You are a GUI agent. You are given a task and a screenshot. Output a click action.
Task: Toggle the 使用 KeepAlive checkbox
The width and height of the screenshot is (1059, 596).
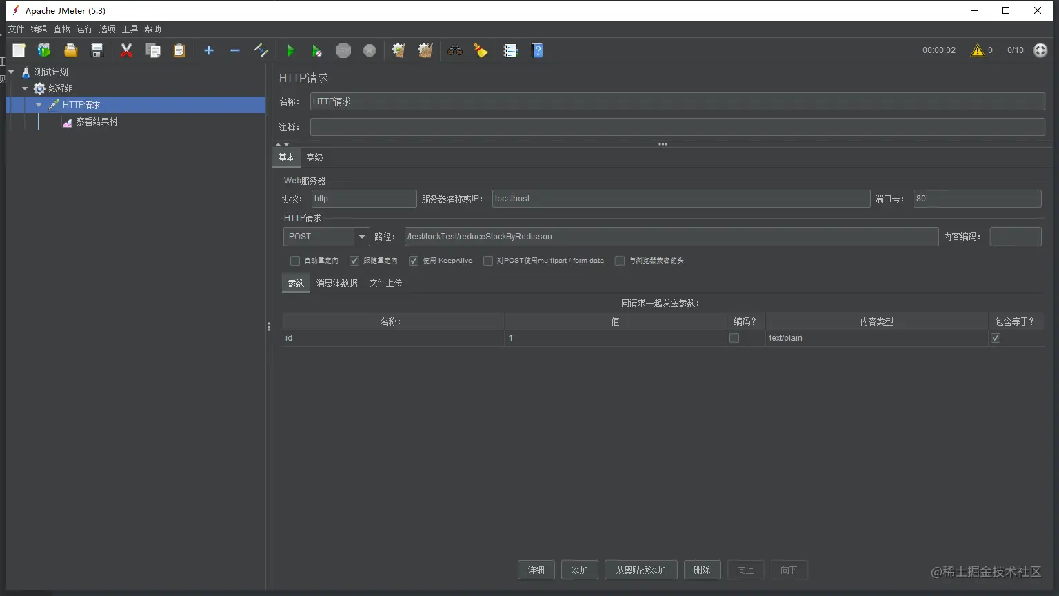414,261
